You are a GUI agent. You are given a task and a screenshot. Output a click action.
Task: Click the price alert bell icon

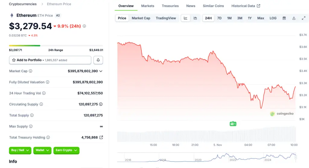point(98,60)
